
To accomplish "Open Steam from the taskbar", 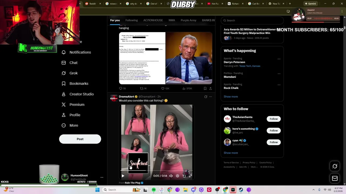I will pos(241,190).
